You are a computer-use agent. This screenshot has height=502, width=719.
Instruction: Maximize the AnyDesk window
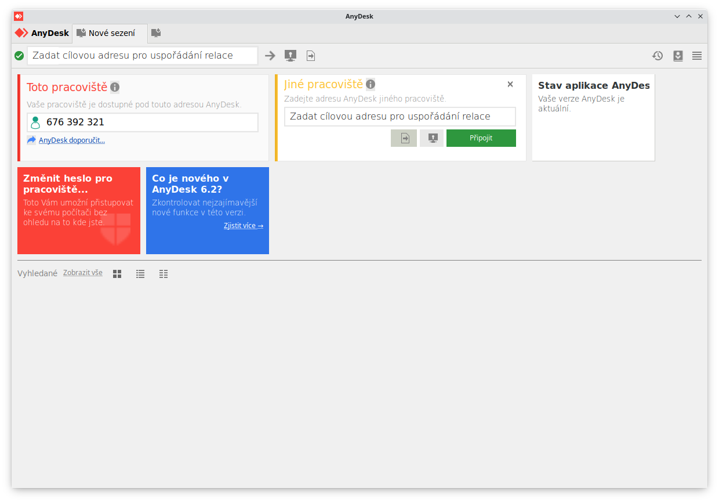689,16
